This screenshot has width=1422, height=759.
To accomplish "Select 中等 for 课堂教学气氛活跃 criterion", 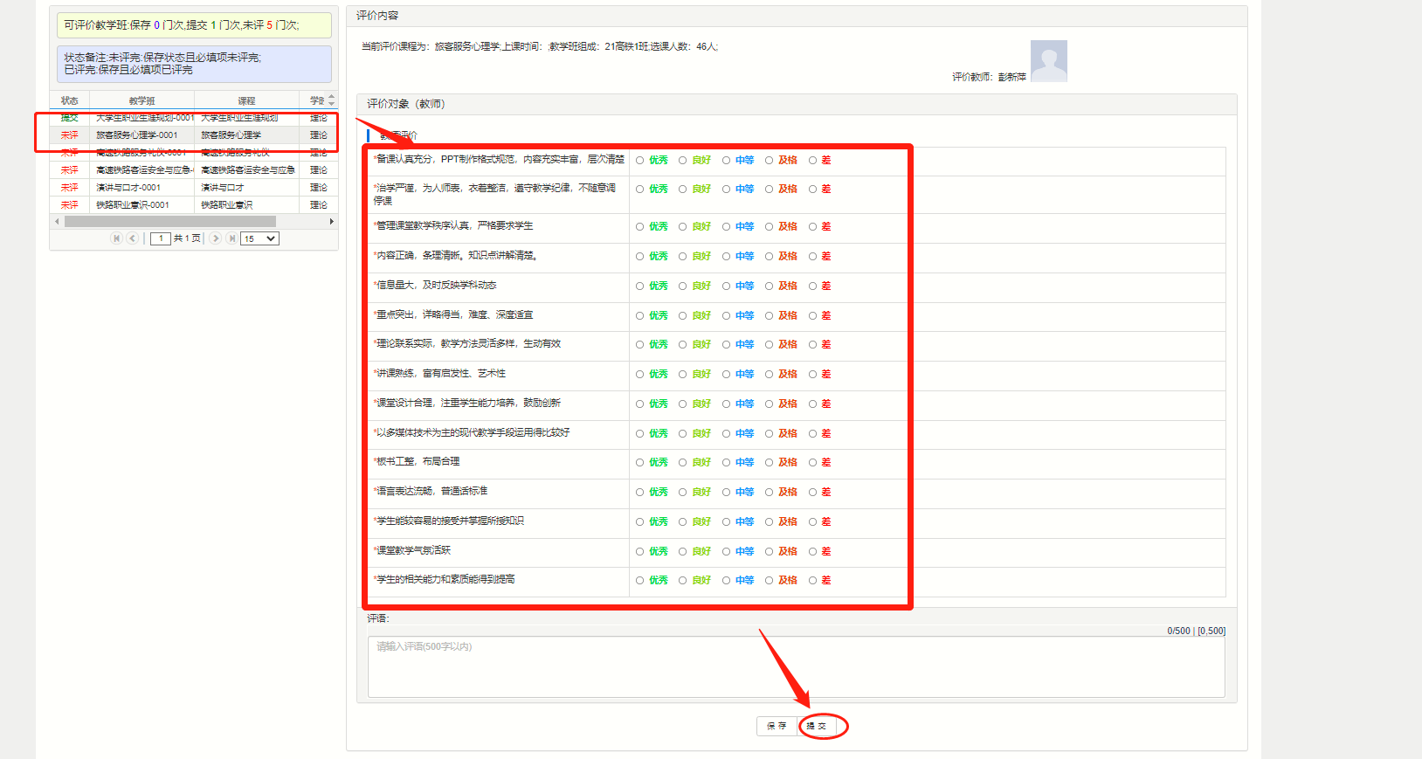I will [x=726, y=551].
